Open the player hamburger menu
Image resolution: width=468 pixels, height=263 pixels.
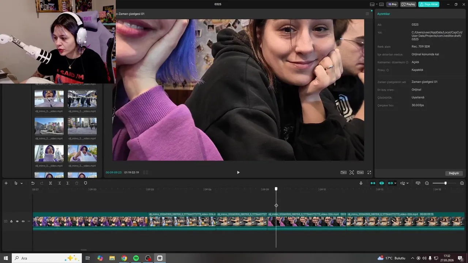pyautogui.click(x=367, y=14)
